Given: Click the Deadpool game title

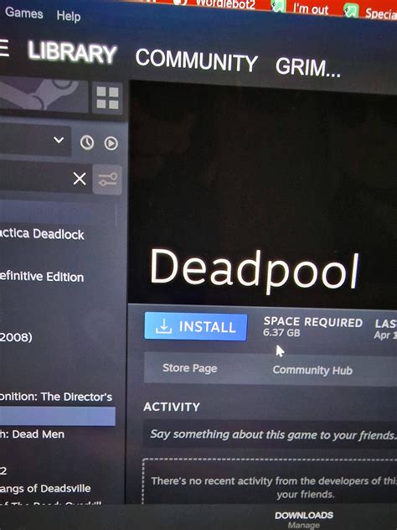Looking at the screenshot, I should click(x=254, y=272).
